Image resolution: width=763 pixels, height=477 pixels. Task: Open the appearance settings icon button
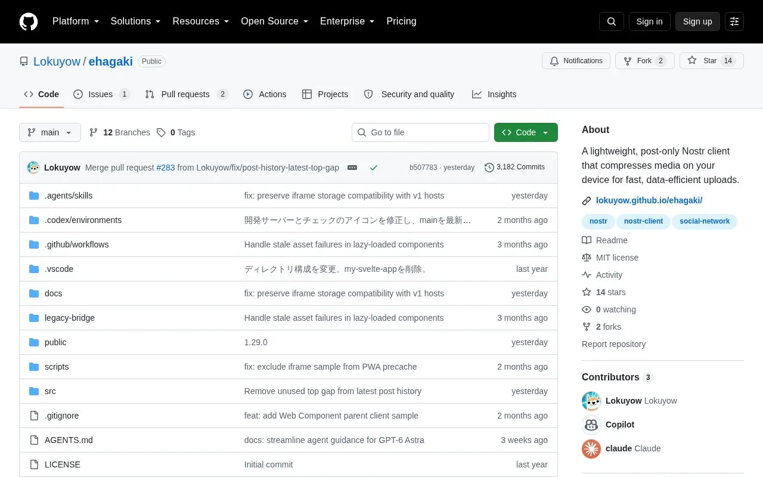[734, 21]
